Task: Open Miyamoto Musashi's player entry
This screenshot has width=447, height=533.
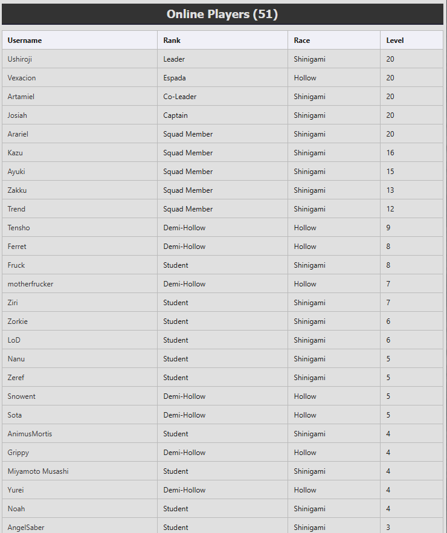Action: click(38, 471)
